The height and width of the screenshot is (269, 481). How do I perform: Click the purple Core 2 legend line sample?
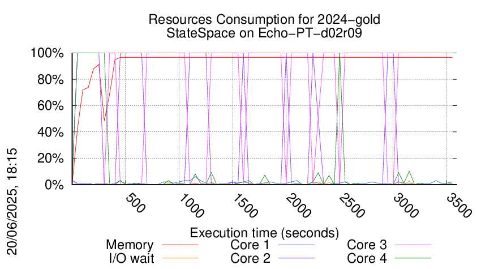(x=297, y=258)
